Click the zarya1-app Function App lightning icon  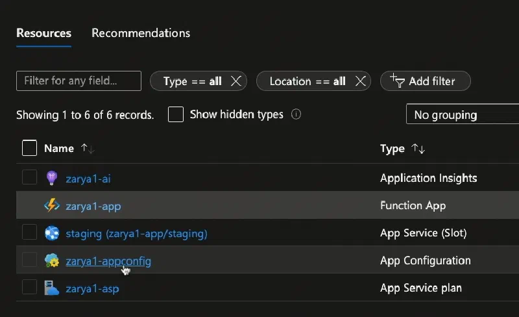point(52,205)
